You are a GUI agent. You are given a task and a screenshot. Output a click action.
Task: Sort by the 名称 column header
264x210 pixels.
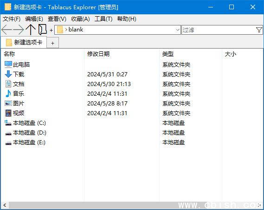9,54
